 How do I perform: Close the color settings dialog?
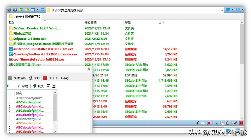(x=89, y=69)
